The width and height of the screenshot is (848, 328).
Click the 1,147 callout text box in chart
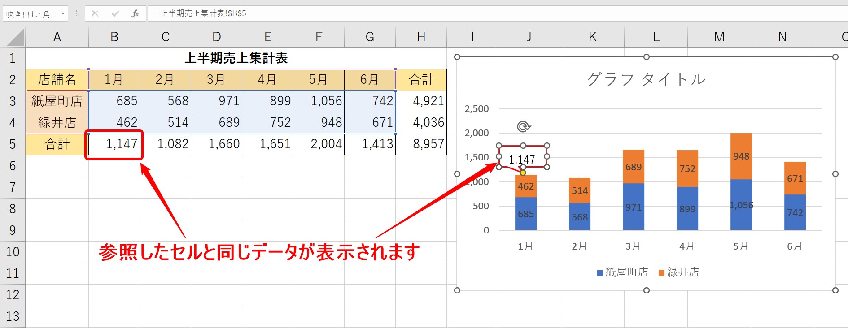[x=523, y=157]
